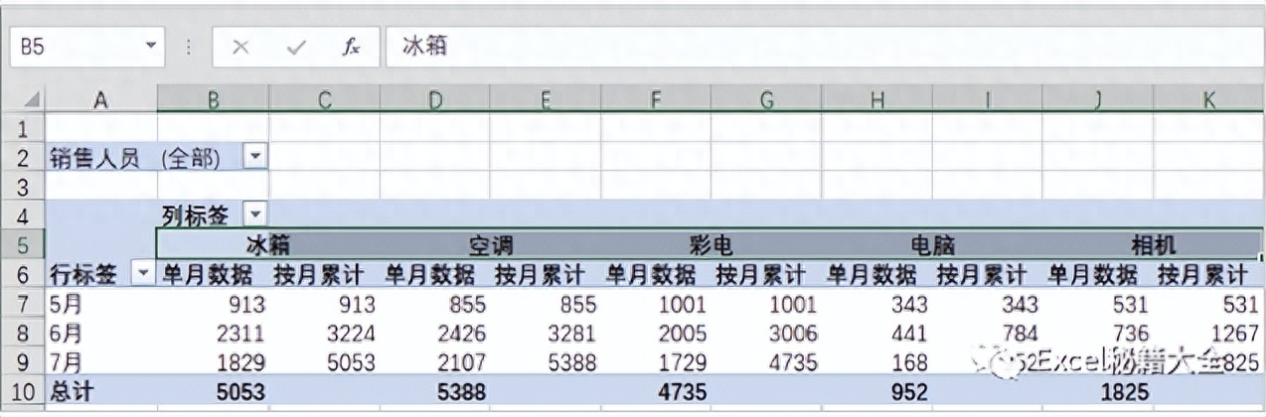This screenshot has height=417, width=1266.
Task: Select column E header
Action: point(545,101)
